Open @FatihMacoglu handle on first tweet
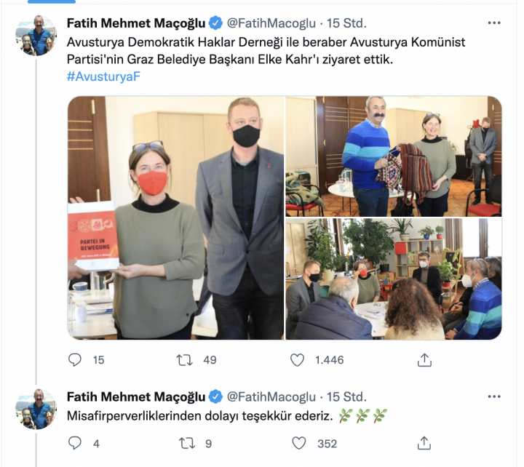 tap(271, 23)
